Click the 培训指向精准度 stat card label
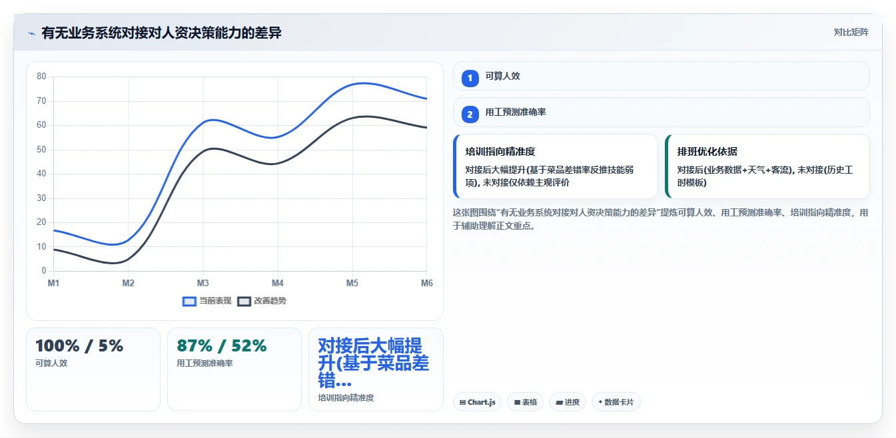Image resolution: width=896 pixels, height=438 pixels. pyautogui.click(x=346, y=398)
